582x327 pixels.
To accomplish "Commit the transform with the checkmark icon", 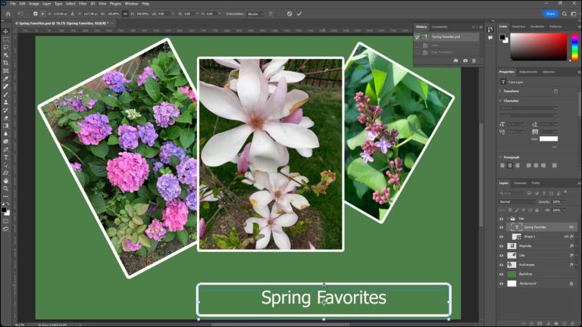I will (x=299, y=14).
